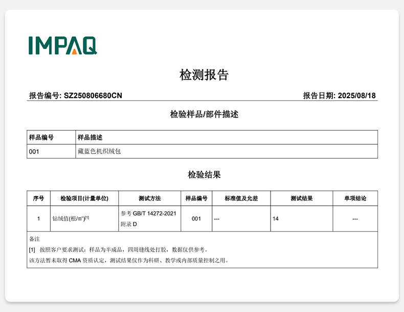Click the 序号 column header
The height and width of the screenshot is (312, 404).
38,198
